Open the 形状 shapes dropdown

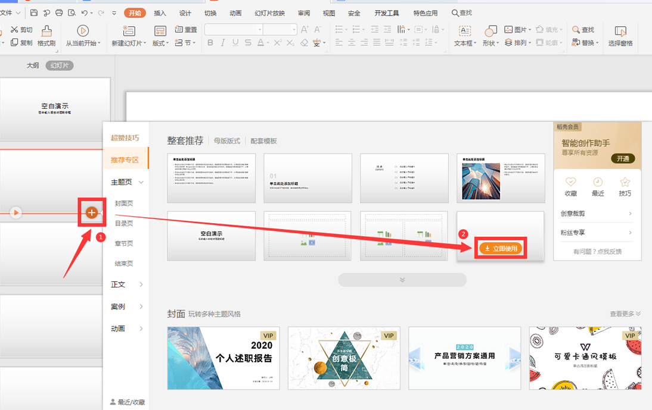(490, 36)
